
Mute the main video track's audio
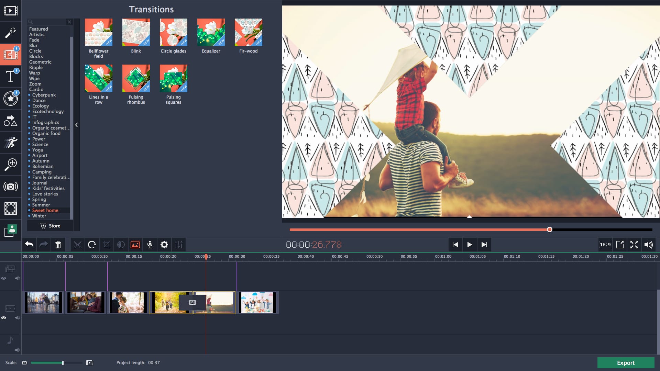tap(17, 318)
